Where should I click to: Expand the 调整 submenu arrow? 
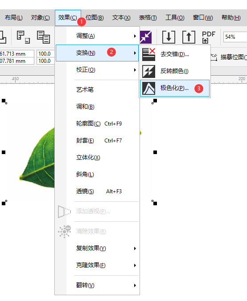coord(135,36)
